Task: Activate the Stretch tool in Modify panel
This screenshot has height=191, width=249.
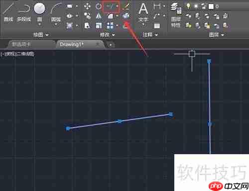Action: (87, 25)
